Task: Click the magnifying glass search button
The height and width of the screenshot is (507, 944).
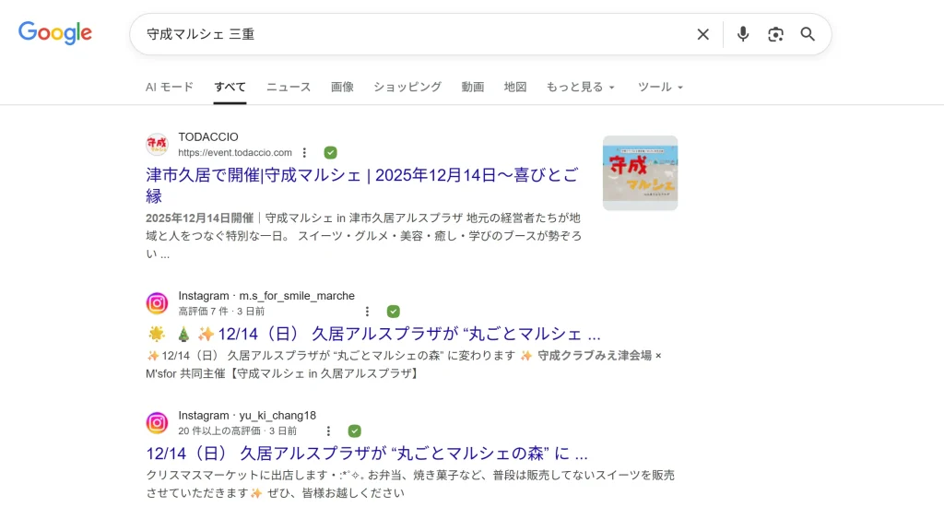Action: [808, 34]
